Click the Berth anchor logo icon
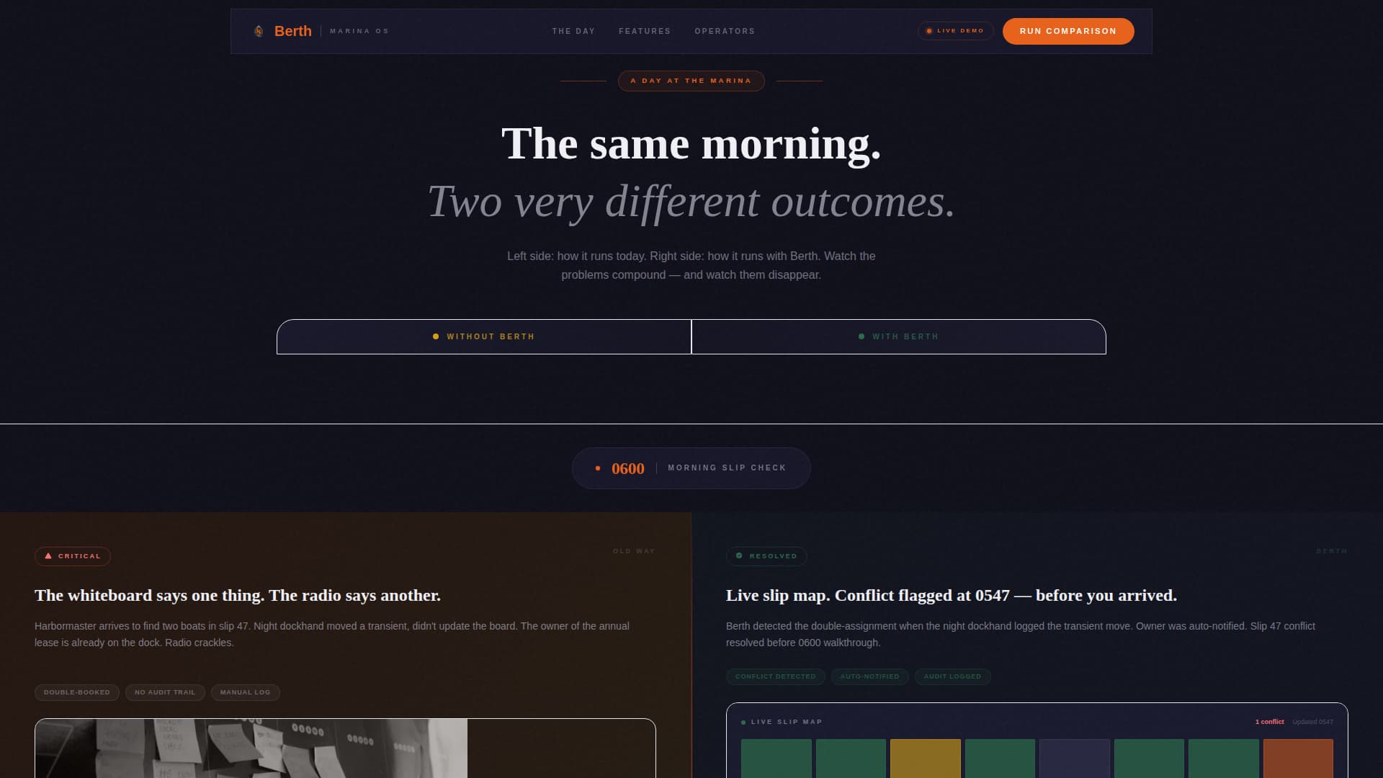This screenshot has height=778, width=1383. point(259,31)
